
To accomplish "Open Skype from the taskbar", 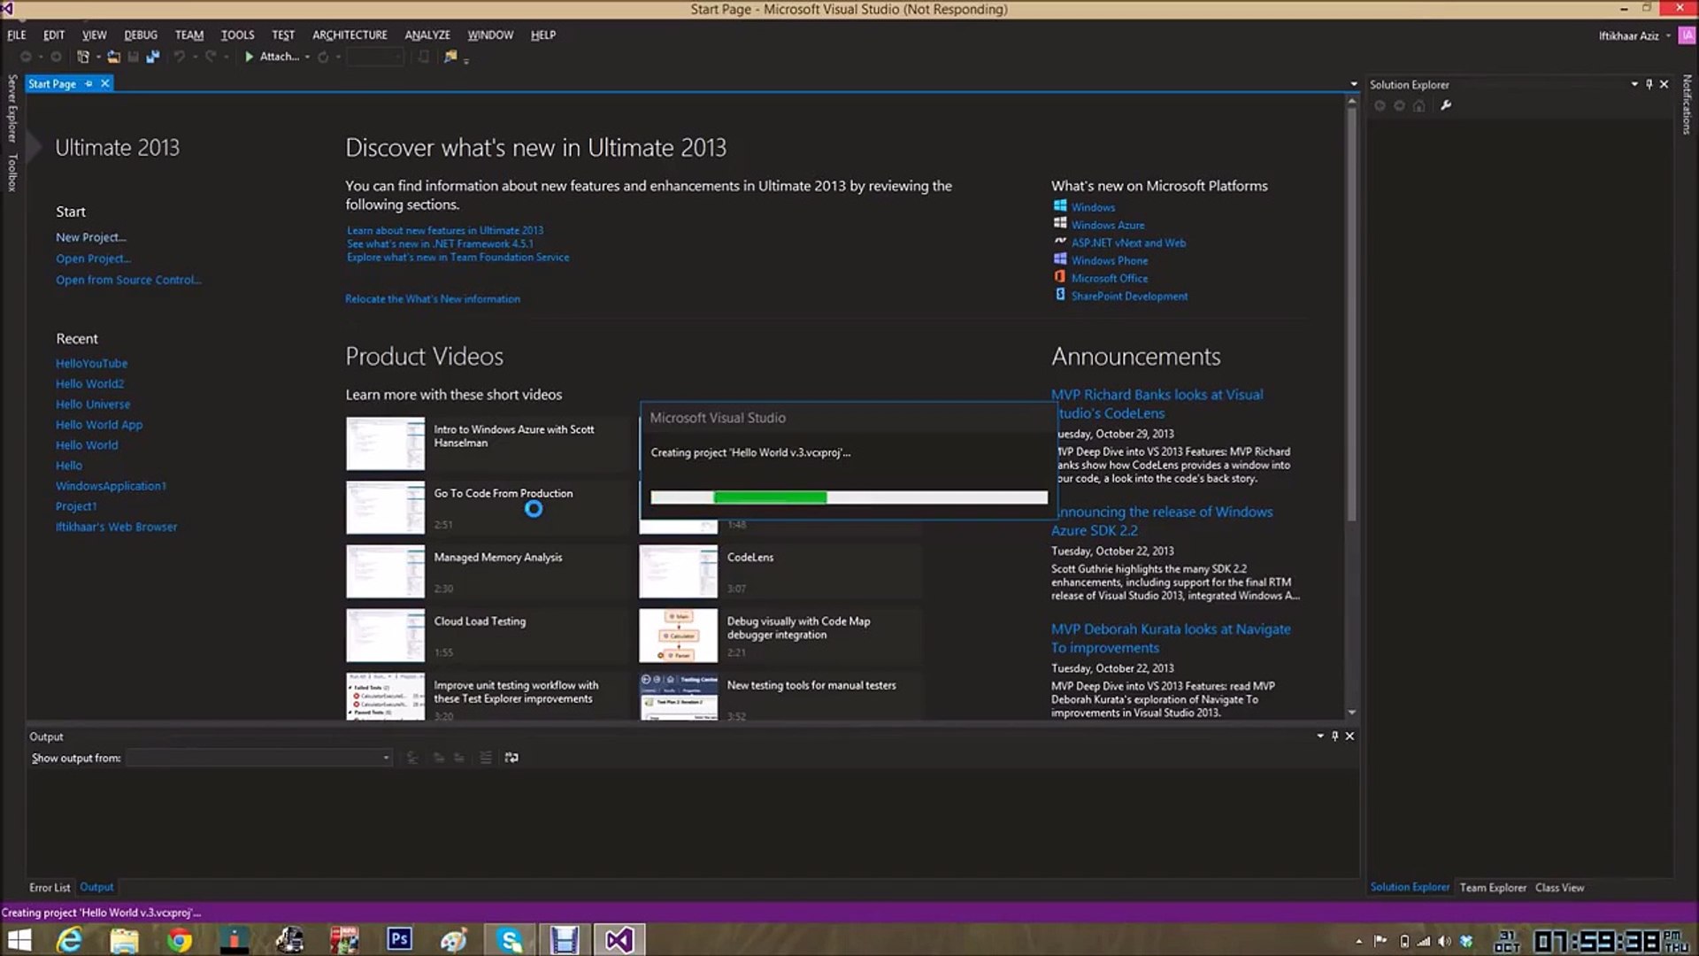I will (510, 939).
